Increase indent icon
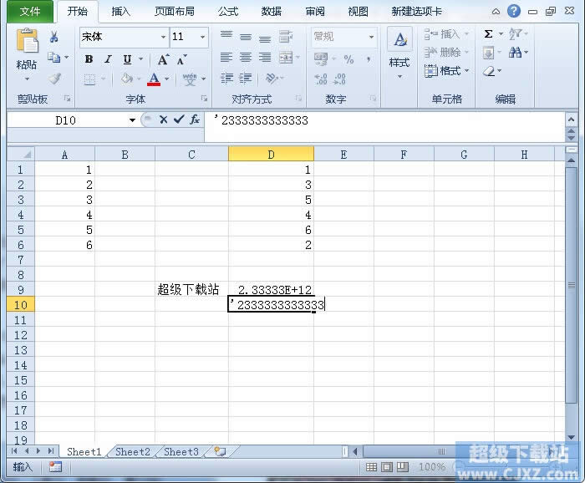This screenshot has width=585, height=483. pyautogui.click(x=245, y=78)
